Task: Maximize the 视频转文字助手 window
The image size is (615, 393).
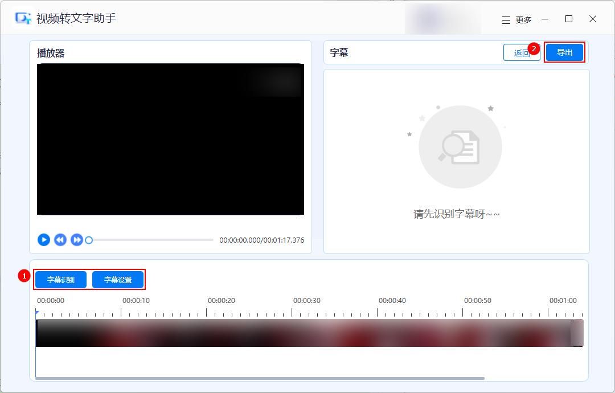Action: tap(569, 19)
